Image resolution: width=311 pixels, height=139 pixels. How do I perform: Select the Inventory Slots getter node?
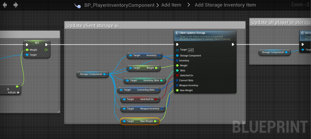(x=145, y=80)
